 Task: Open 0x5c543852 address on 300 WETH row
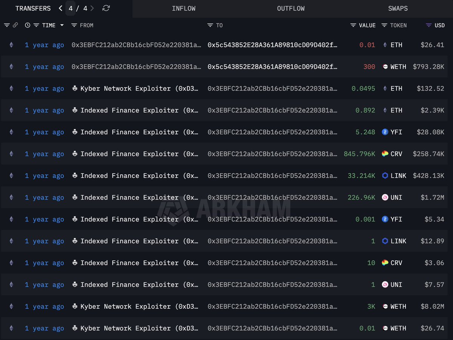[x=273, y=67]
